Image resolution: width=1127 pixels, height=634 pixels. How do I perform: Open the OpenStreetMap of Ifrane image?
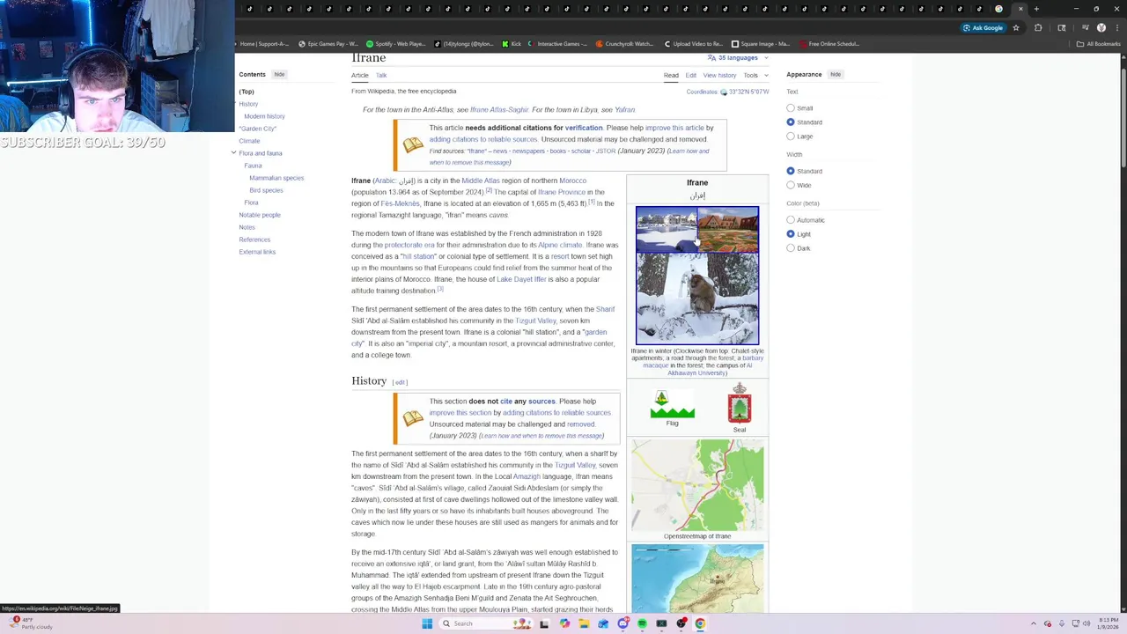[x=697, y=485]
